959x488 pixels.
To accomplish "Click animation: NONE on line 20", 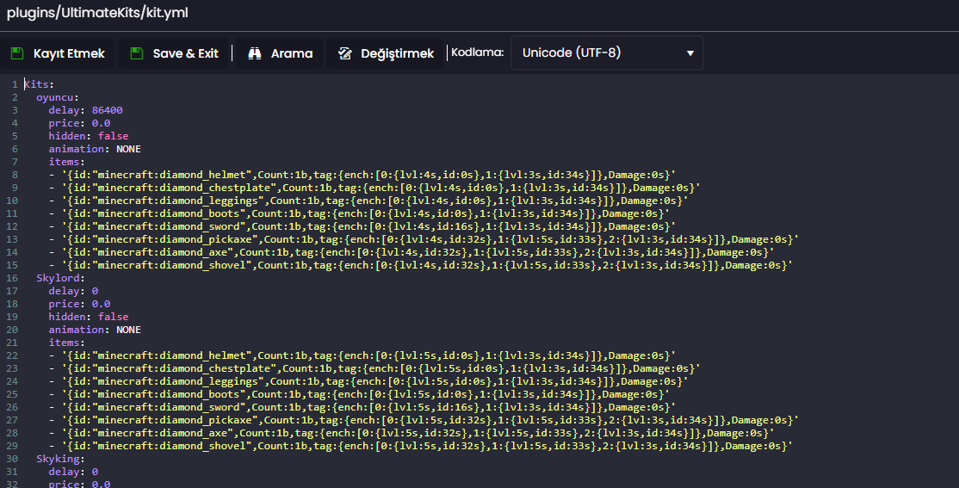I will 95,330.
